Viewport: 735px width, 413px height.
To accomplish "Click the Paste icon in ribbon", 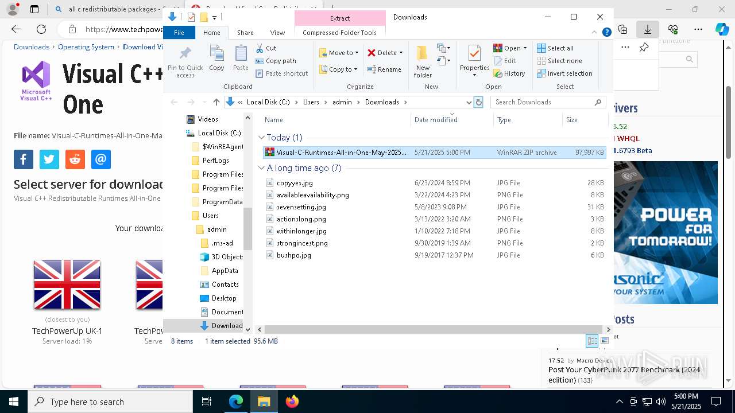I will coord(241,58).
